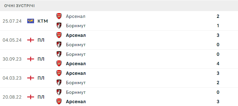Click Bournemouth crest in 04.03.23 match
Viewport: 238px width, 106px height.
(x=59, y=83)
